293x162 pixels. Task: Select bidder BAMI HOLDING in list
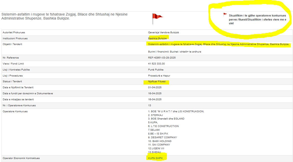tap(162, 141)
